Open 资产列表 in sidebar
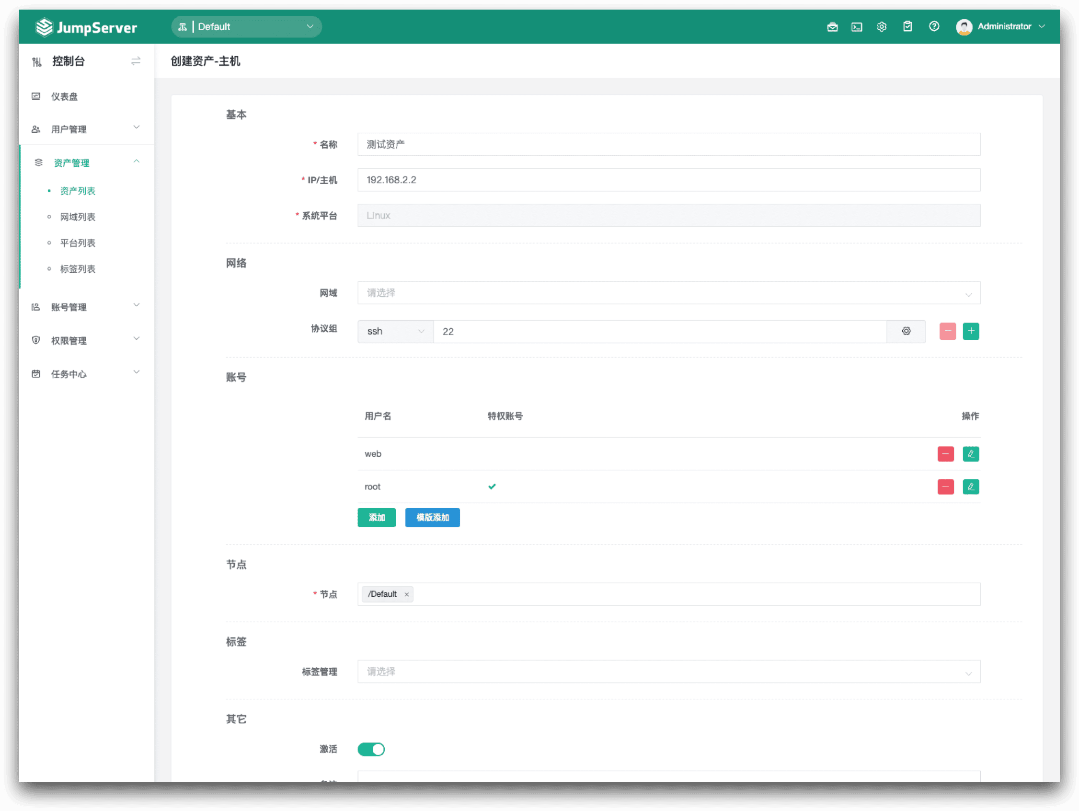This screenshot has height=811, width=1079. [x=78, y=191]
